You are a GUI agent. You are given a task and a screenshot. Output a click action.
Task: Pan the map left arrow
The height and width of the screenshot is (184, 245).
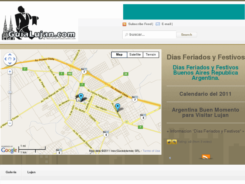(x=6, y=59)
